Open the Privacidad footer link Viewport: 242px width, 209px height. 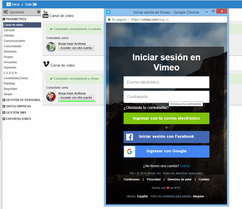[153, 179]
